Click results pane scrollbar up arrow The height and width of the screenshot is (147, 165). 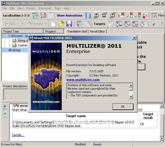pos(162,106)
